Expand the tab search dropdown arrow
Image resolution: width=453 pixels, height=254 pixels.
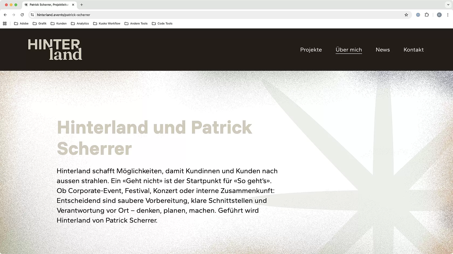tap(448, 5)
